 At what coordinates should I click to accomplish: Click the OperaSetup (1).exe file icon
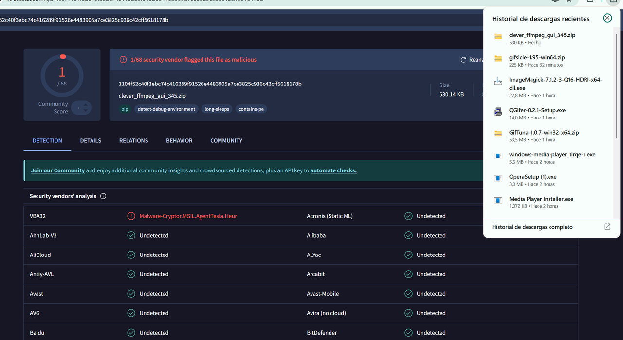[498, 178]
